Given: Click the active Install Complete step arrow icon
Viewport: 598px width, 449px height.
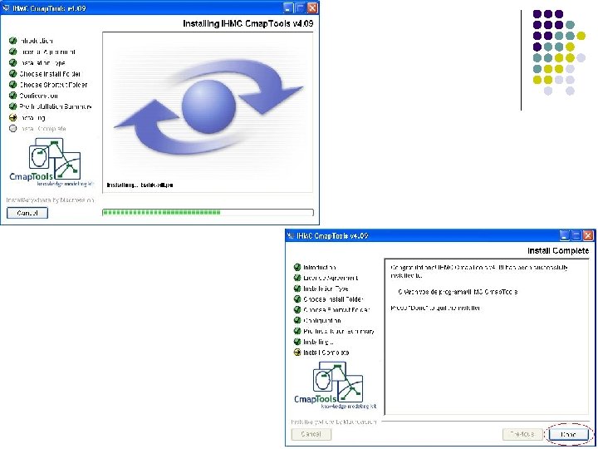Looking at the screenshot, I should 297,353.
